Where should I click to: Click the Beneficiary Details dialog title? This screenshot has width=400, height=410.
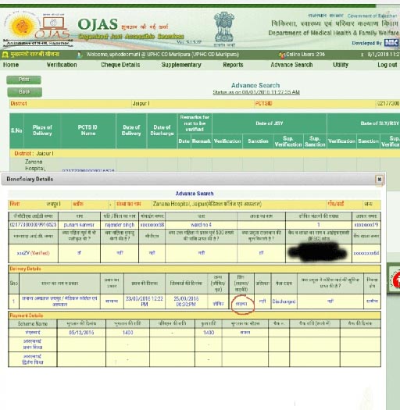tap(30, 179)
